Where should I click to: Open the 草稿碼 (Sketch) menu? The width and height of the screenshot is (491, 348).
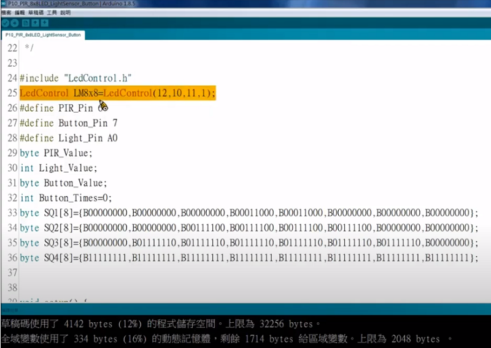36,13
